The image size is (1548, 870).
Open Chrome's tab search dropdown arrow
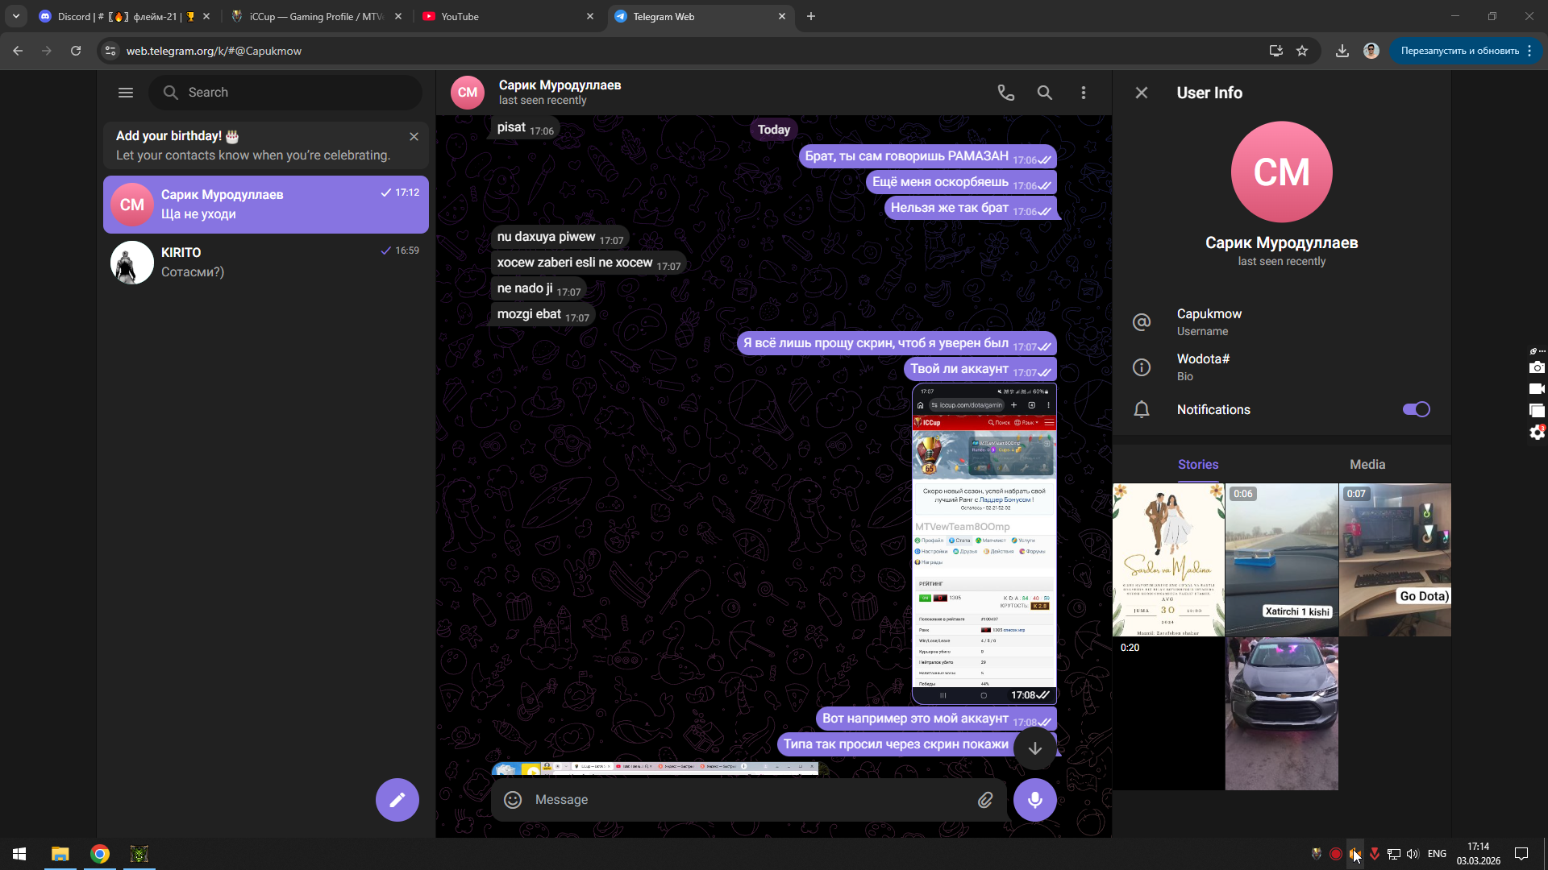click(16, 16)
